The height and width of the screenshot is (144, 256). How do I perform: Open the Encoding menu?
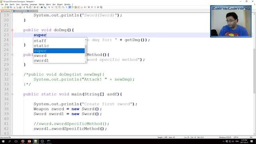(25, 4)
